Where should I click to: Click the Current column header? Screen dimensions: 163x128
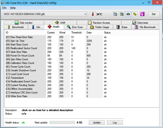pyautogui.click(x=52, y=33)
